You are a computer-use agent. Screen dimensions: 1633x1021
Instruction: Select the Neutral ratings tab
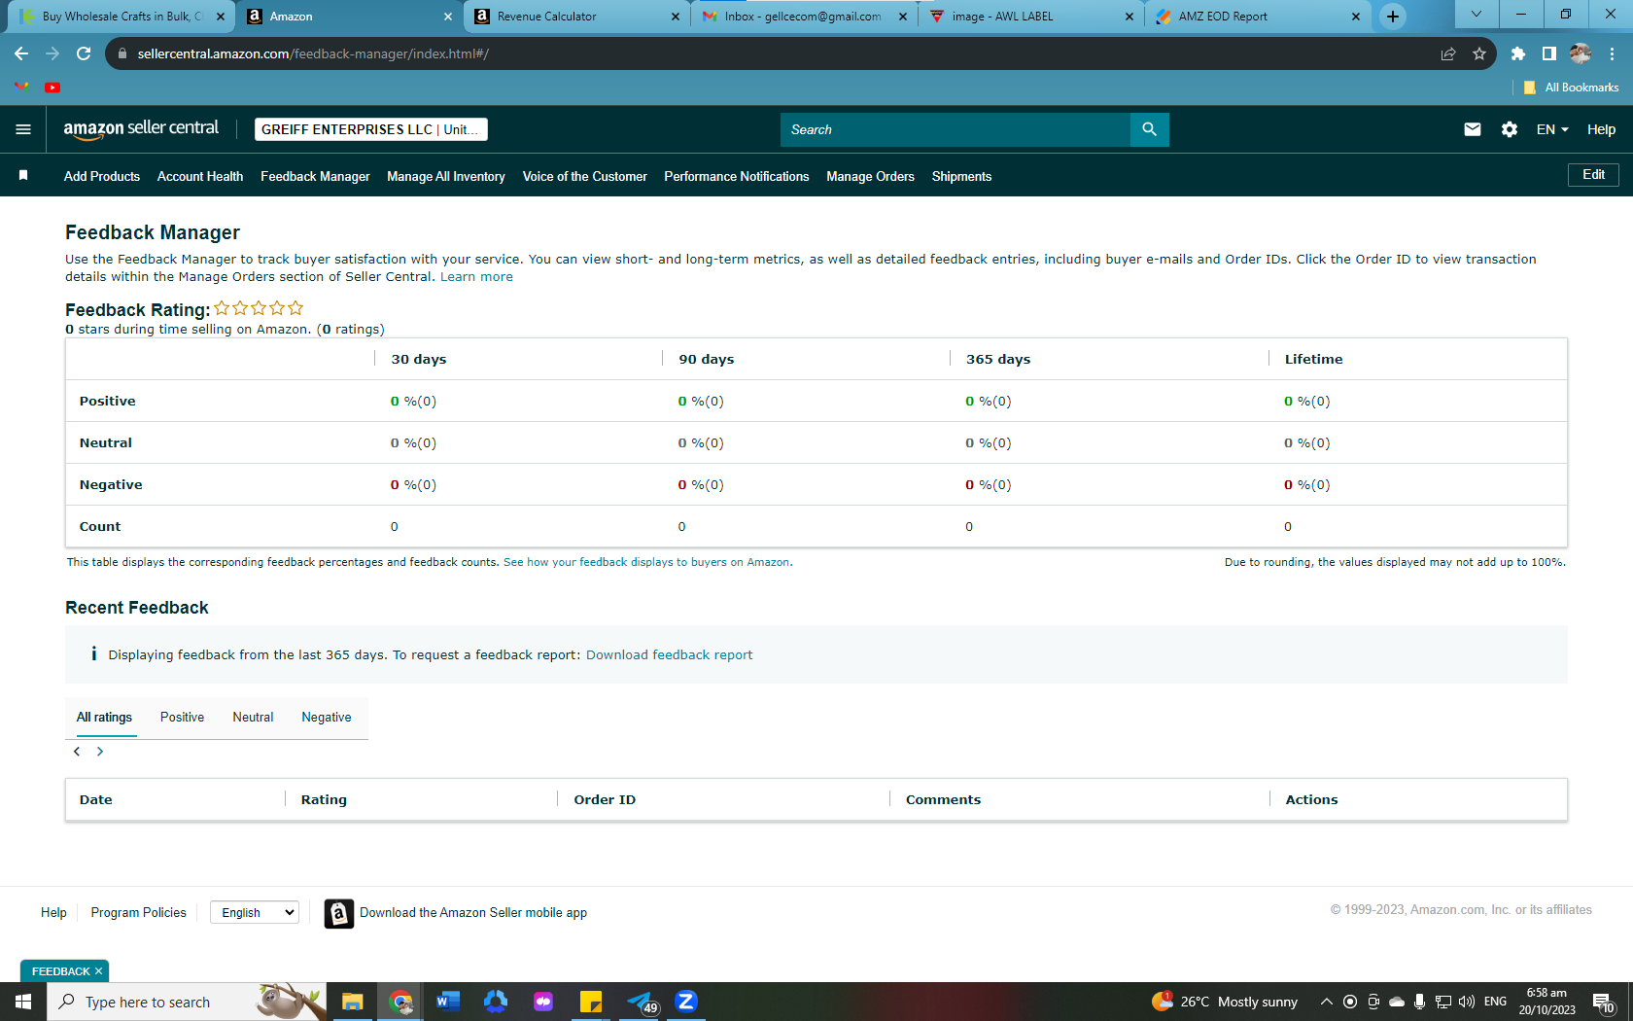pyautogui.click(x=253, y=718)
